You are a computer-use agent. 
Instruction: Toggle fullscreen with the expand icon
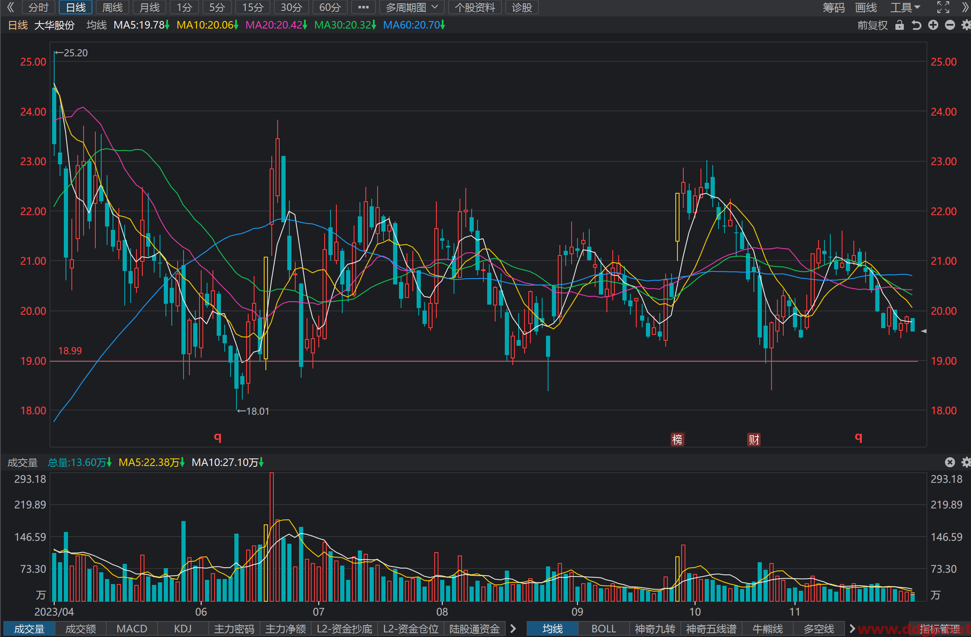(943, 7)
